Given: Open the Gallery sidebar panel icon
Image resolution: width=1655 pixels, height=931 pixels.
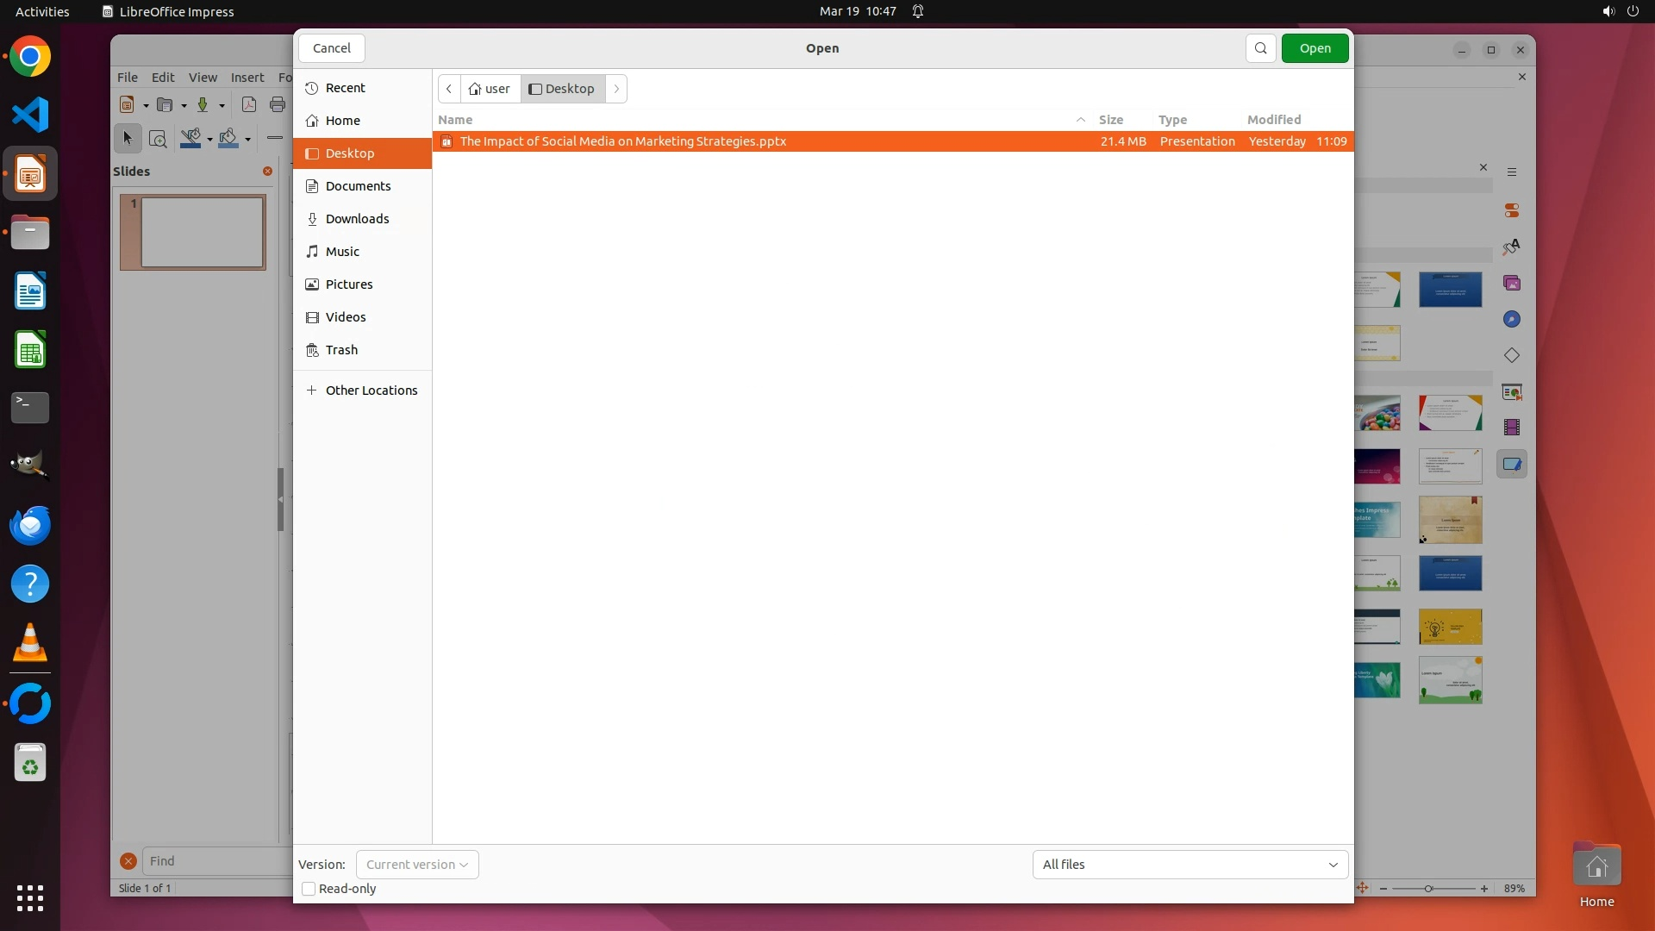Looking at the screenshot, I should point(1512,284).
